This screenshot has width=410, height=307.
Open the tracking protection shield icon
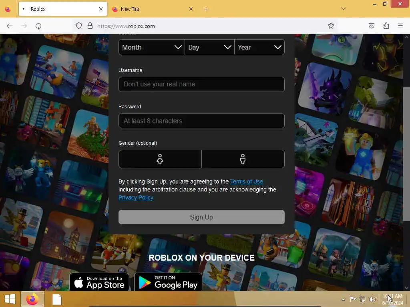click(79, 26)
